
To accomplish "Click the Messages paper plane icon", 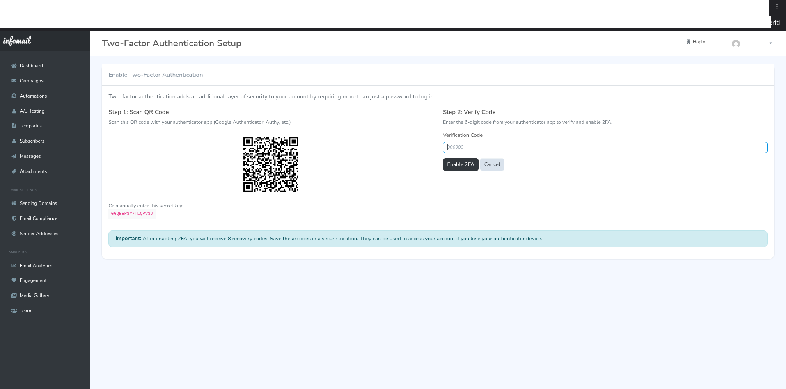I will [x=14, y=156].
